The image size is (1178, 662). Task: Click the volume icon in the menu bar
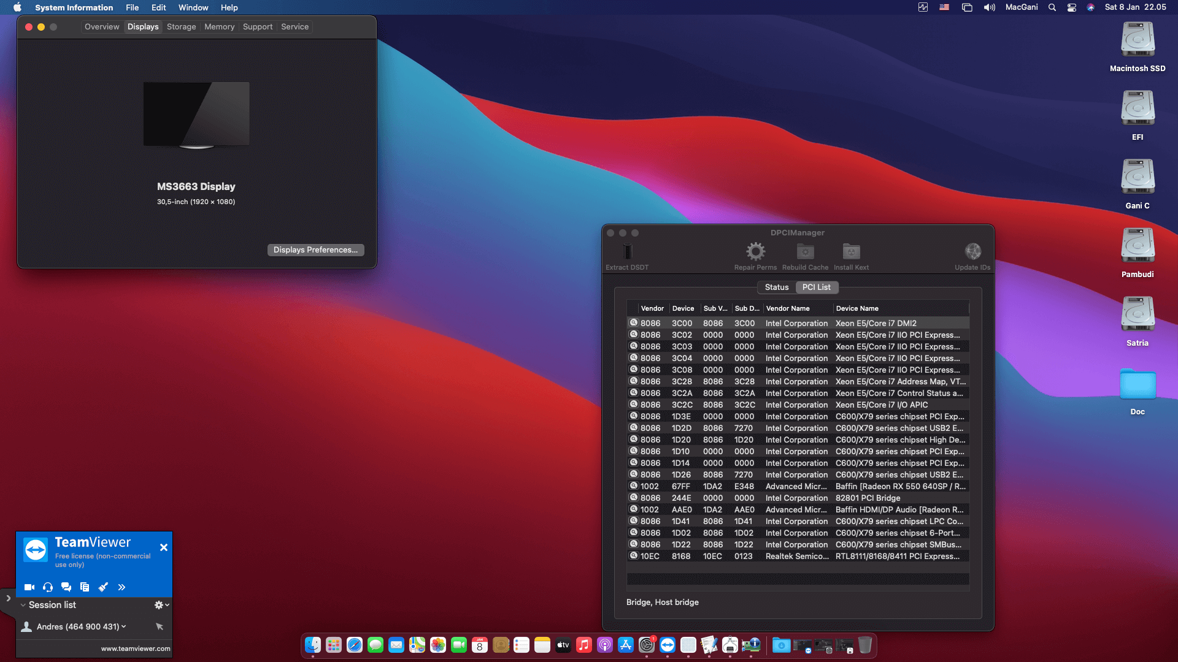(988, 7)
